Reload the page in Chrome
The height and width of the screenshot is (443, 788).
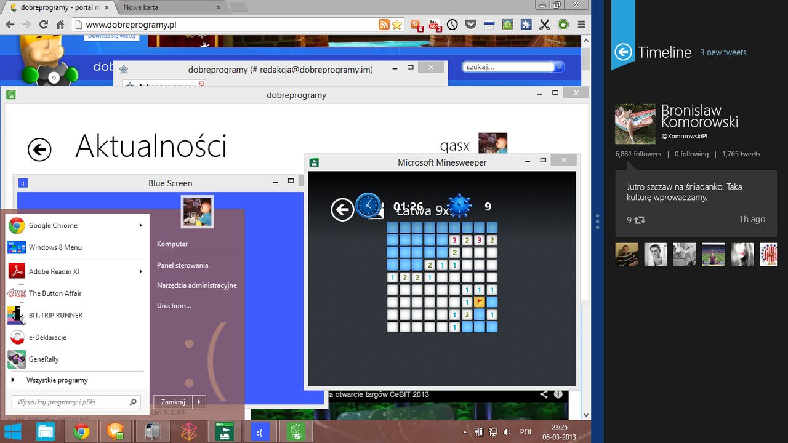[x=43, y=25]
